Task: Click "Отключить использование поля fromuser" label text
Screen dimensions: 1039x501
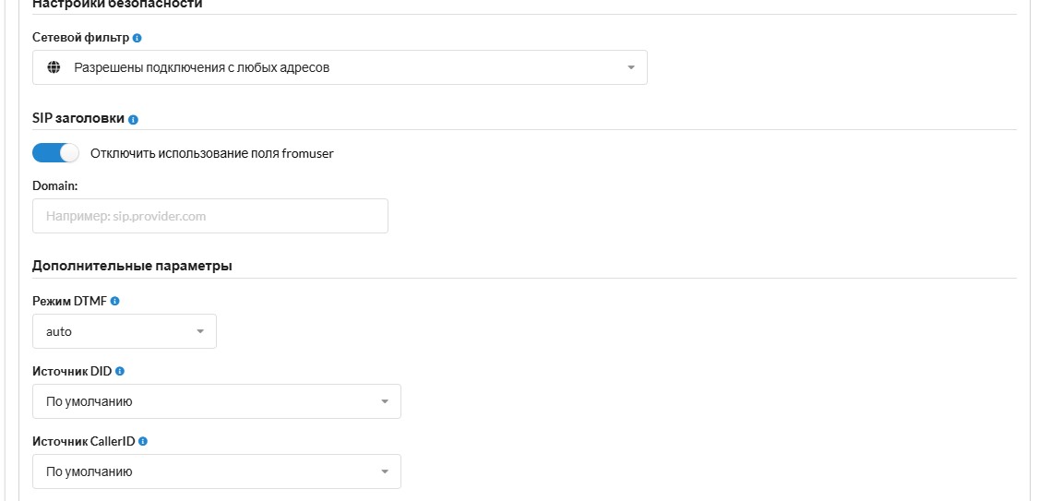Action: tap(212, 153)
